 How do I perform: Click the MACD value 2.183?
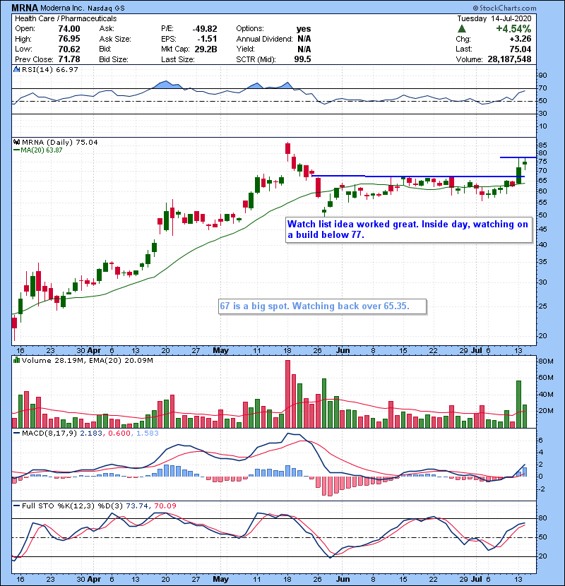click(x=91, y=433)
